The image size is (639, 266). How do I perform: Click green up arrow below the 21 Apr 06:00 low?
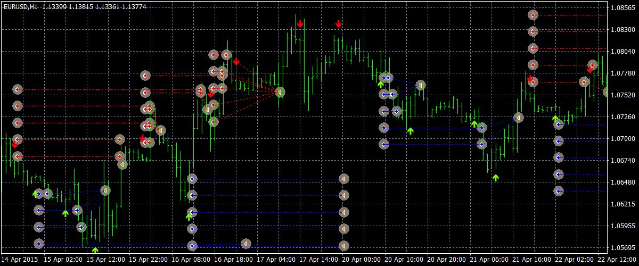[x=496, y=178]
